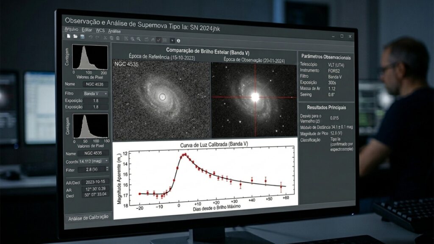
Task: Click the AR field 12° 30' 0.39
Action: [x=95, y=189]
